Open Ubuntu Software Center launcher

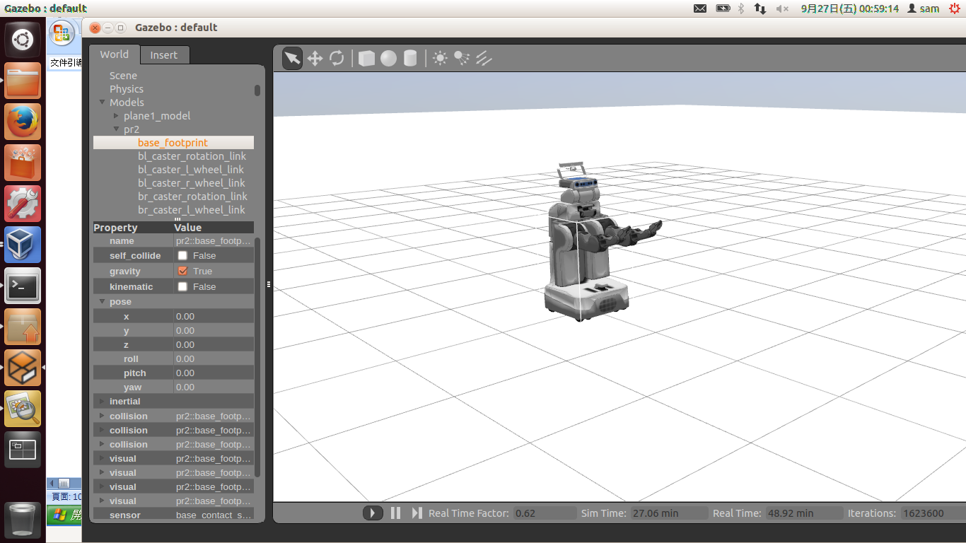pyautogui.click(x=23, y=163)
